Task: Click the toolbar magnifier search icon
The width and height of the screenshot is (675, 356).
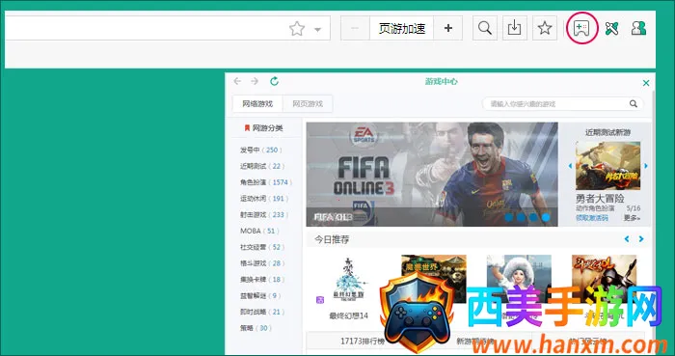Action: point(485,28)
